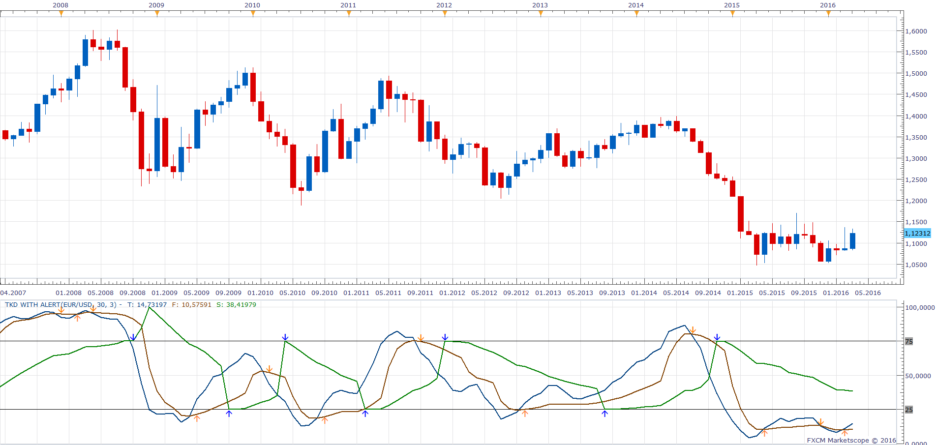Click the 05.2016 date axis label

(868, 293)
